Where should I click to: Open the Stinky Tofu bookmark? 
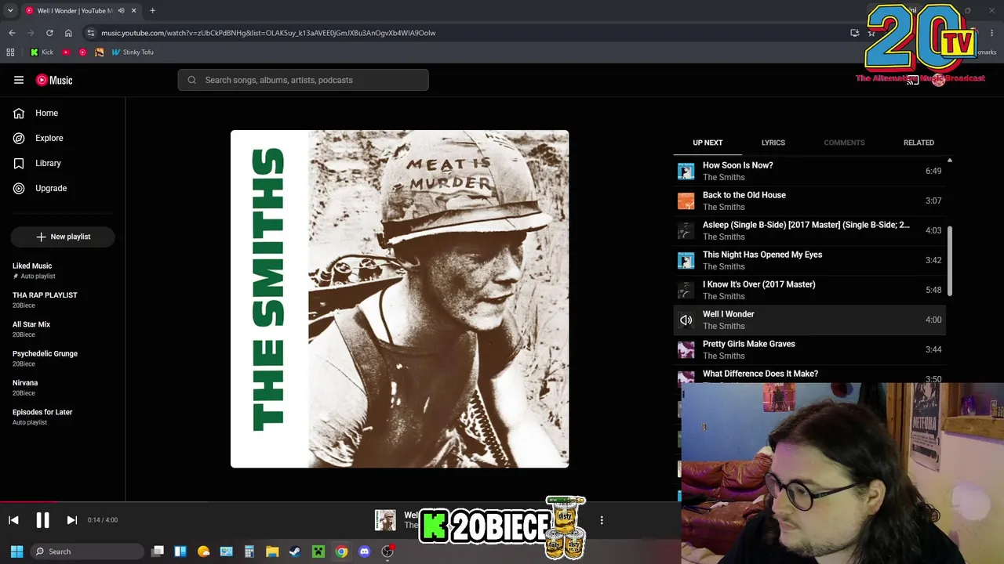(133, 52)
